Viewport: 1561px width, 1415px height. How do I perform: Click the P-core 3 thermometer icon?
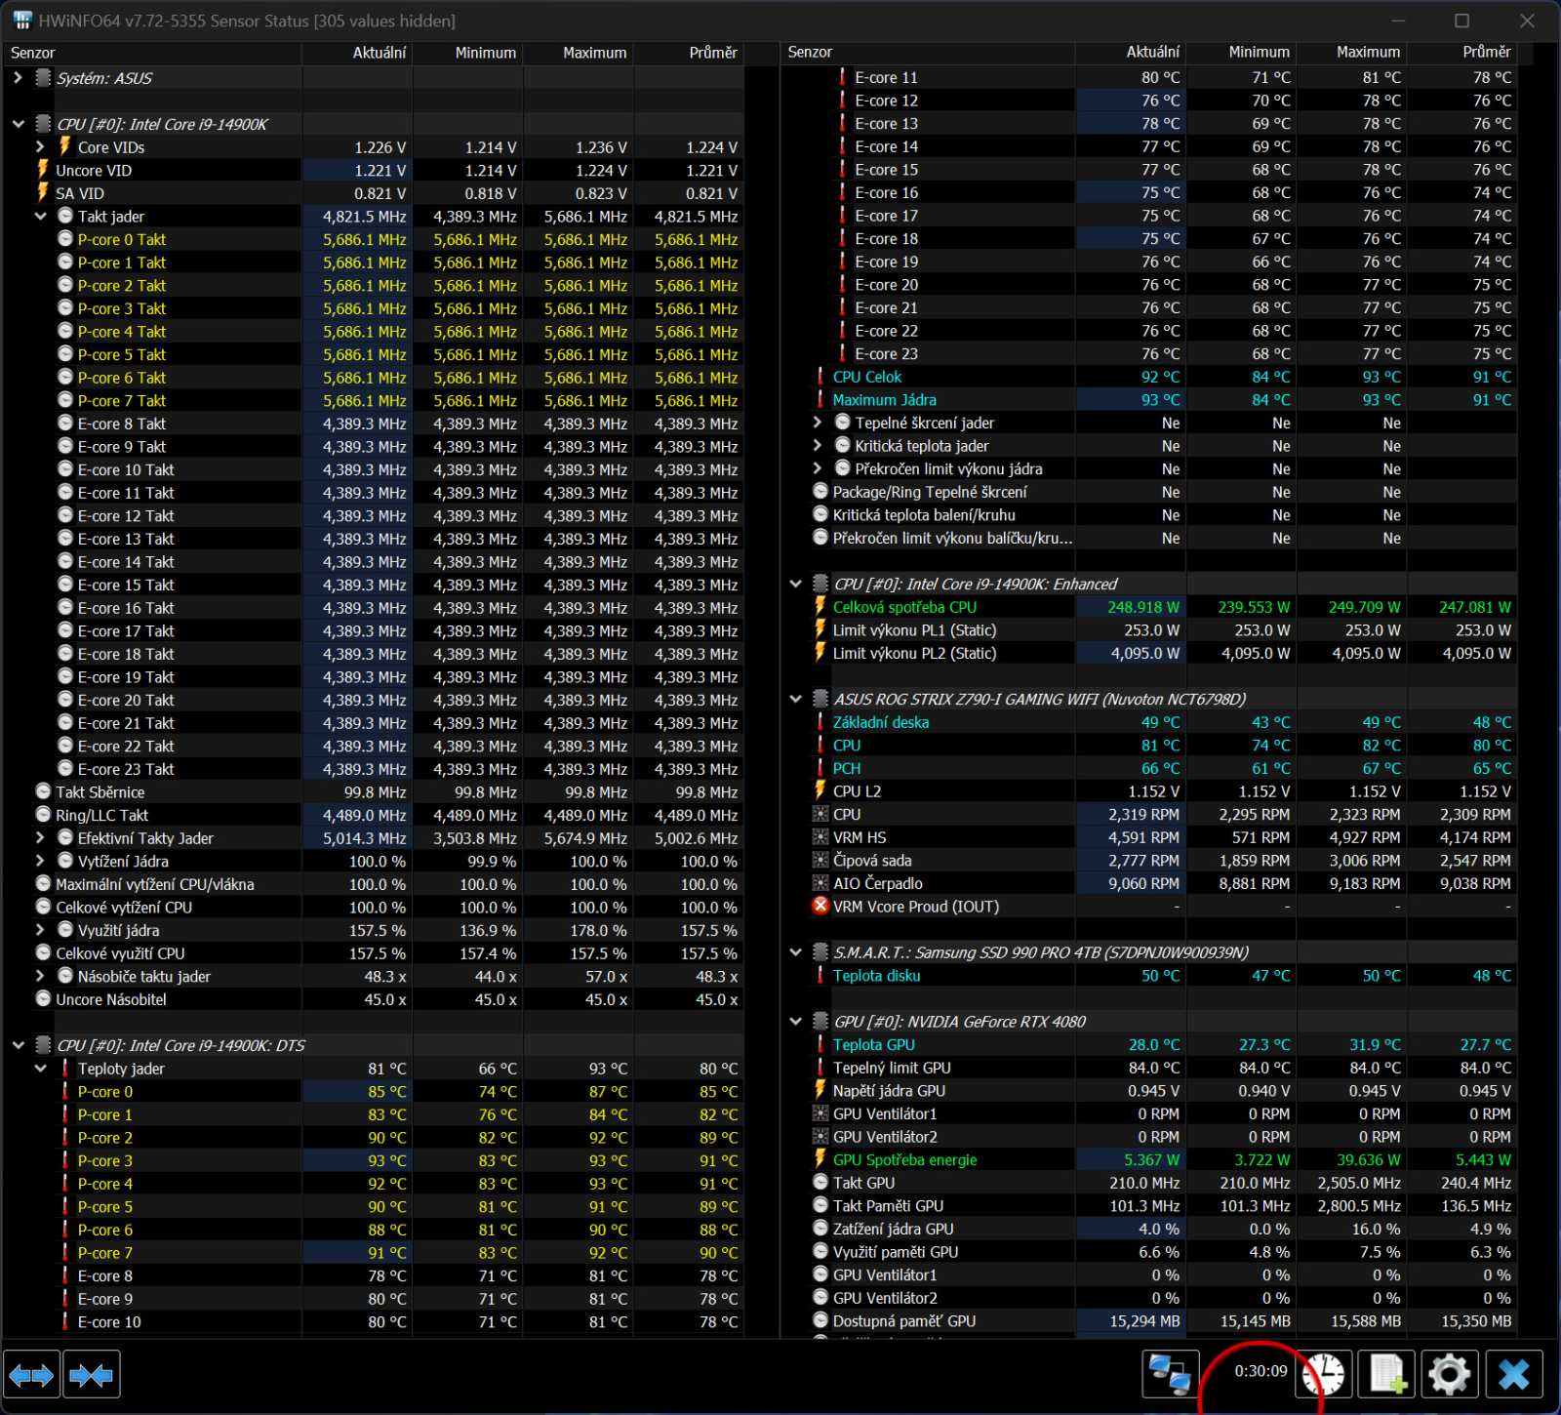coord(65,1160)
